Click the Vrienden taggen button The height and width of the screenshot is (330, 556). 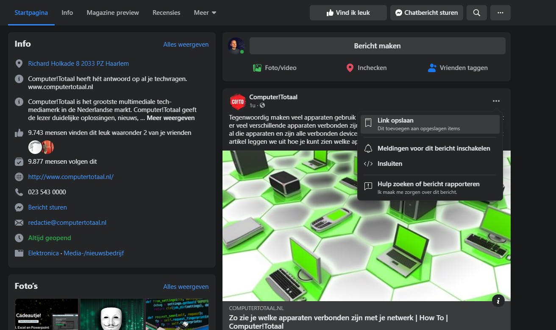tap(458, 68)
